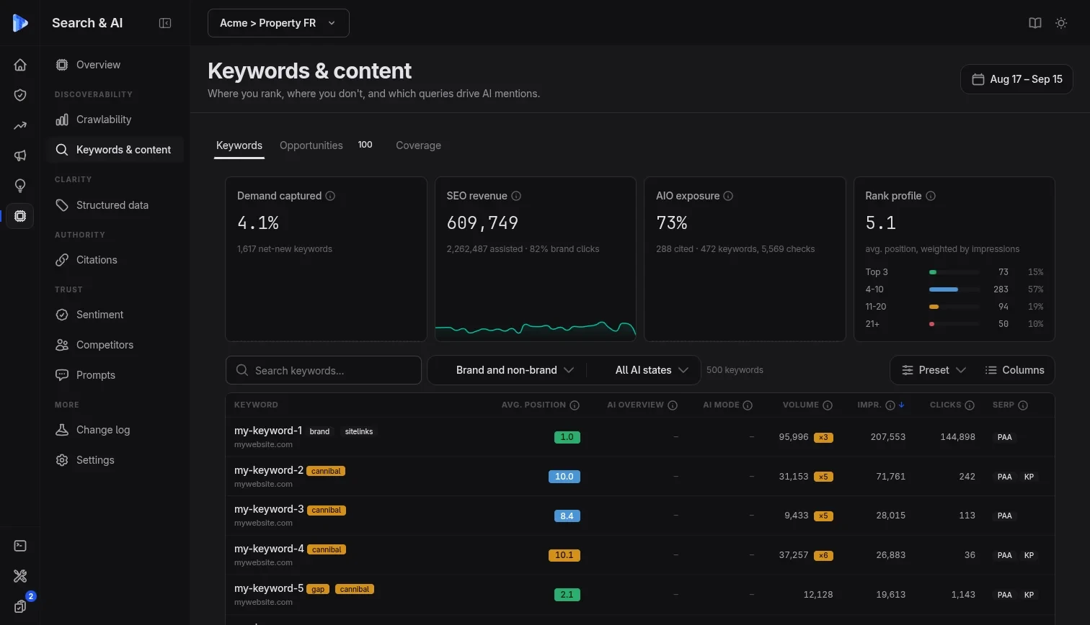Screen dimensions: 1090x625
Task: Open Sentiment page
Action: (115, 315)
